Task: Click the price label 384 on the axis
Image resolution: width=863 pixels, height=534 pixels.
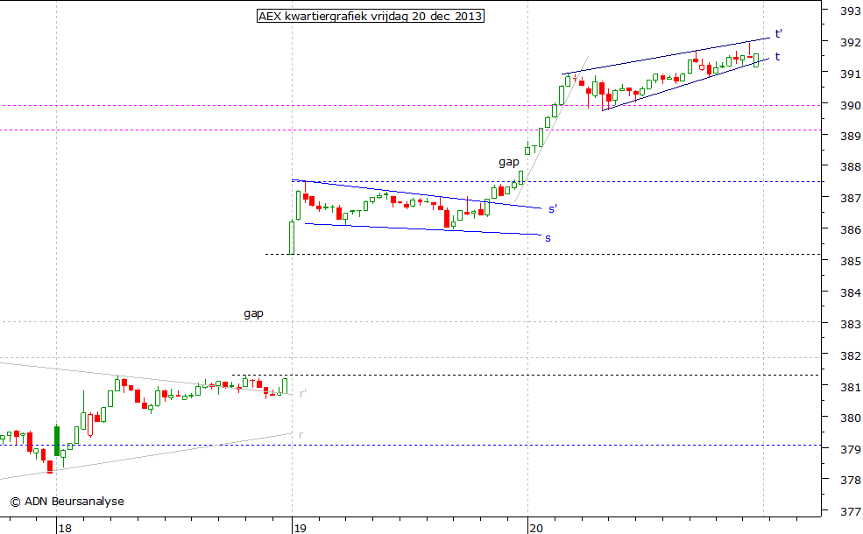Action: [851, 292]
